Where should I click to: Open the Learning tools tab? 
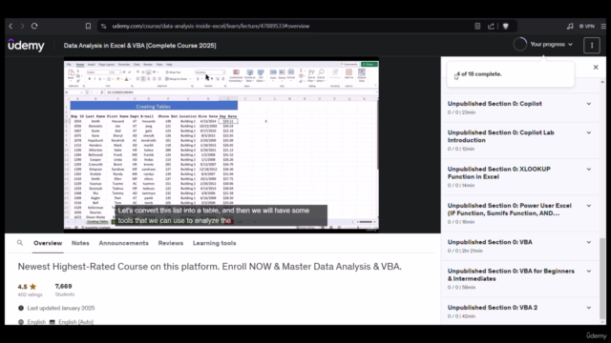pyautogui.click(x=214, y=243)
